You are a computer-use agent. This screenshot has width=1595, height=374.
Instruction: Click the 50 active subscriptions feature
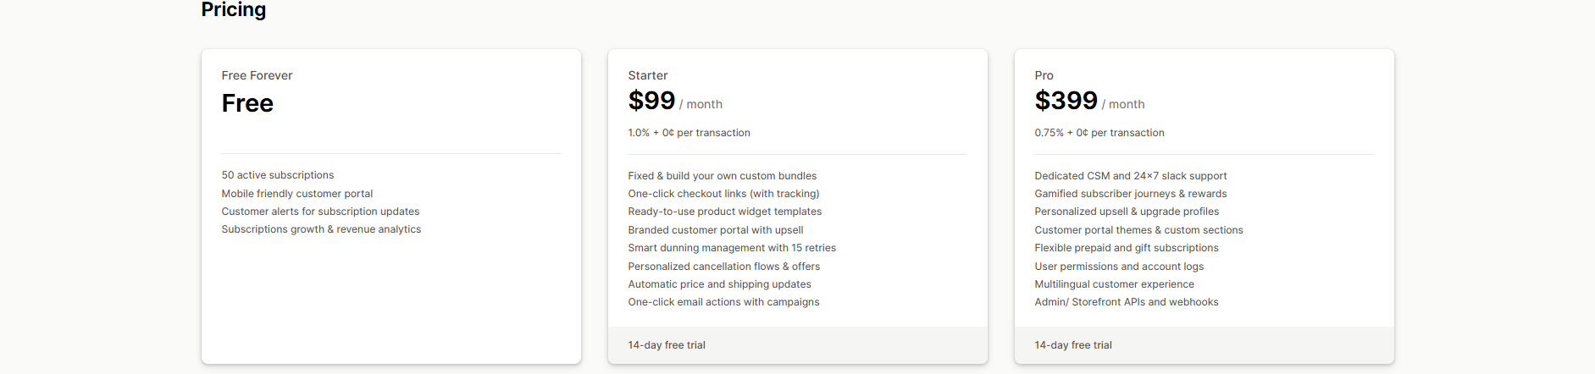point(278,175)
